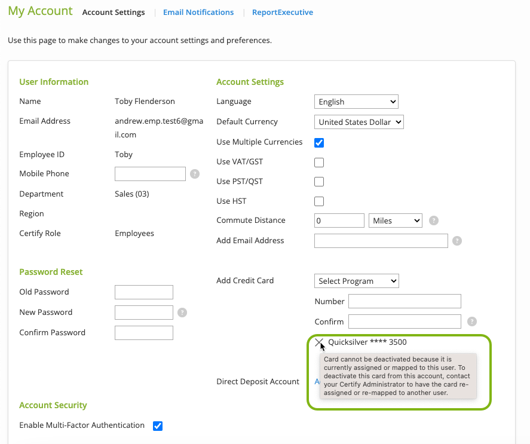Click the help icon beside Mobile Phone
Image resolution: width=530 pixels, height=444 pixels.
tap(195, 174)
